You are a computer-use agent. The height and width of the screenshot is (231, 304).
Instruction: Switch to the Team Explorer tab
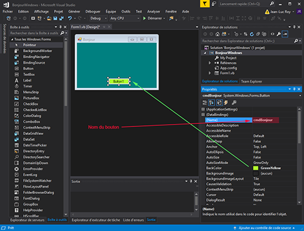[x=252, y=81]
